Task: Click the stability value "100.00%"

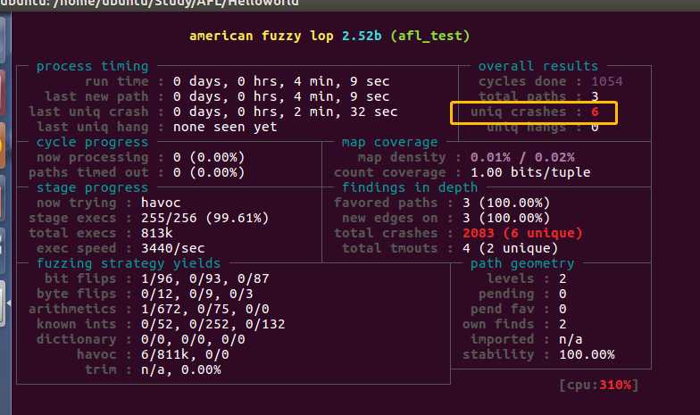Action: [587, 354]
